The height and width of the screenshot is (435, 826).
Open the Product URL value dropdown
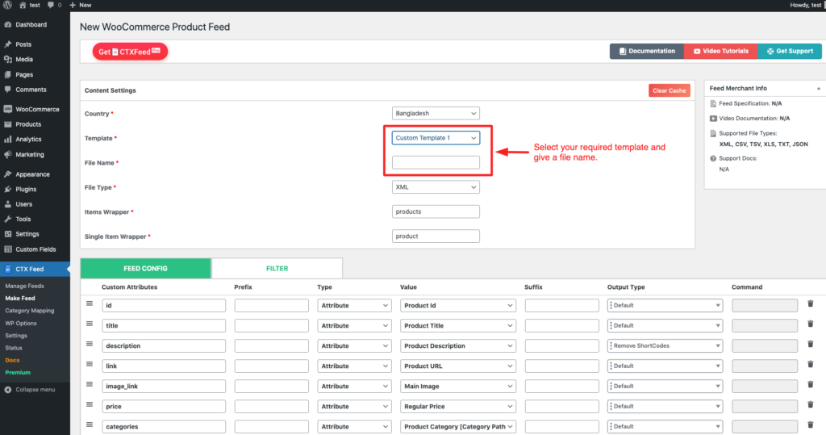pyautogui.click(x=458, y=366)
